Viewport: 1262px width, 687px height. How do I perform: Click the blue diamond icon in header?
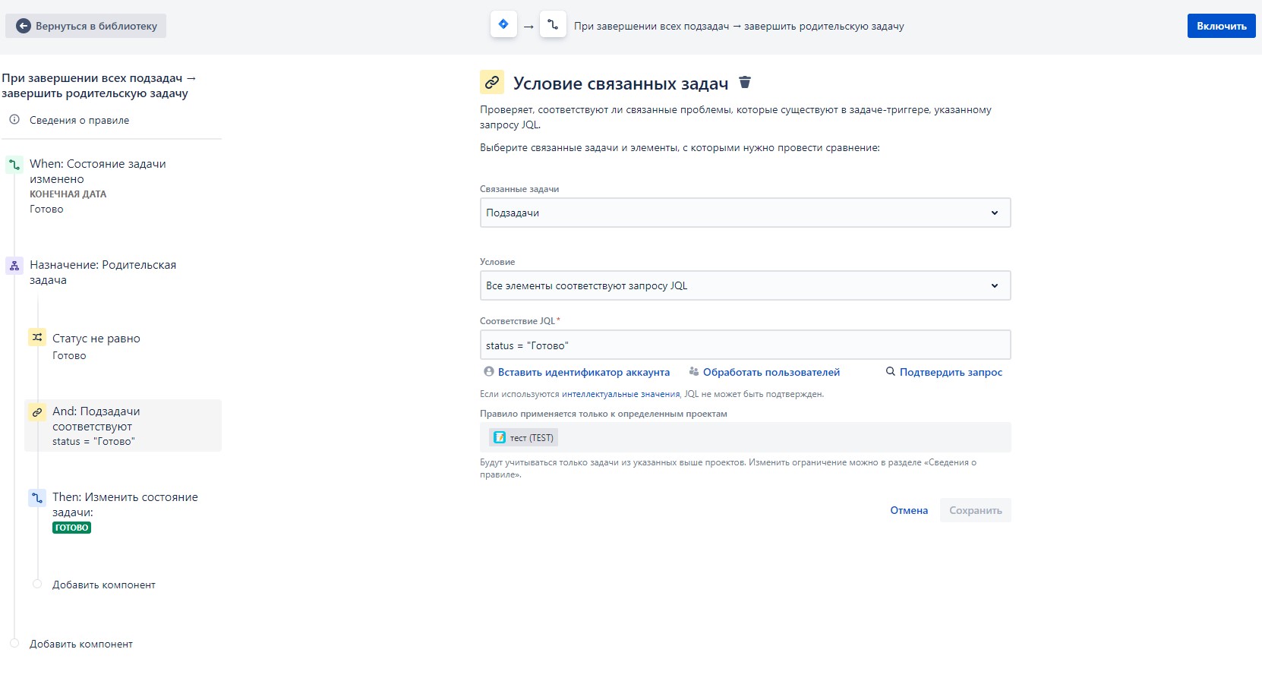coord(503,24)
